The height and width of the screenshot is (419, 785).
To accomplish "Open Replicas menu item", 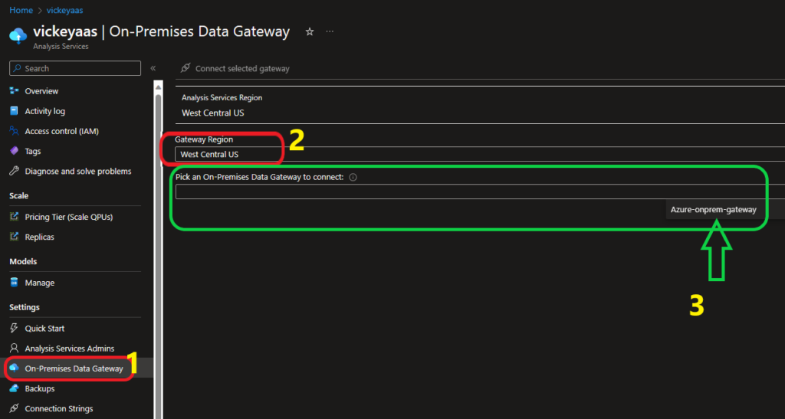I will [40, 237].
